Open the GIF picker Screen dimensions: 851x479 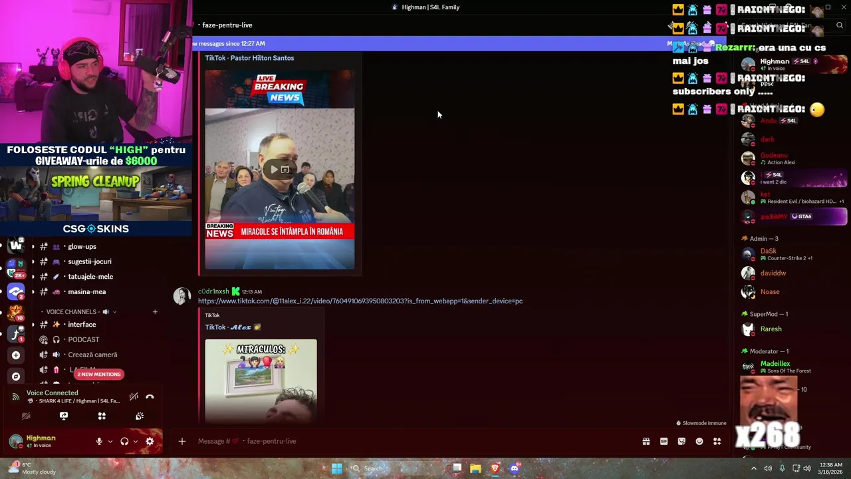[664, 441]
